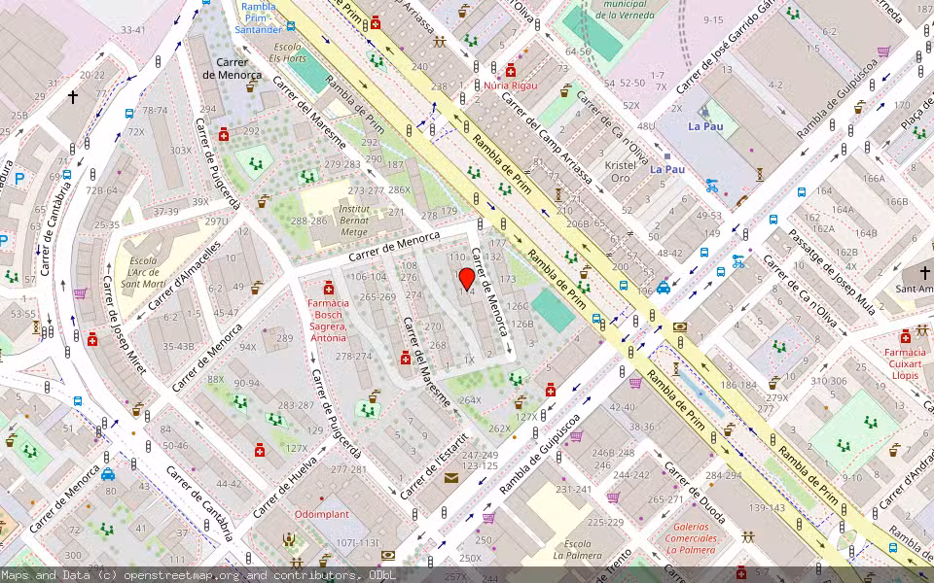Select the taxi stand icon on Rambla de Prim
This screenshot has width=934, height=583.
(x=664, y=288)
